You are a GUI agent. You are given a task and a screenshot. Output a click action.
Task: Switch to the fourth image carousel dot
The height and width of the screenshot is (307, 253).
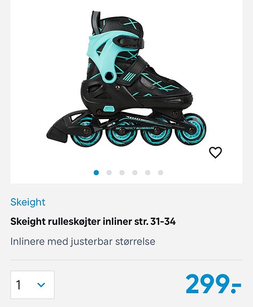click(135, 172)
